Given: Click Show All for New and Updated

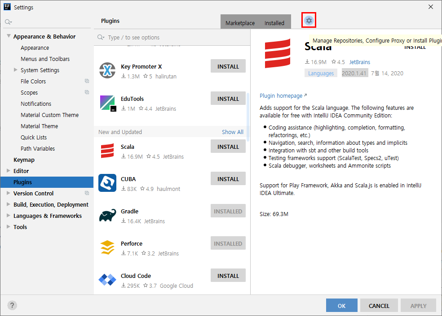Looking at the screenshot, I should click(233, 132).
